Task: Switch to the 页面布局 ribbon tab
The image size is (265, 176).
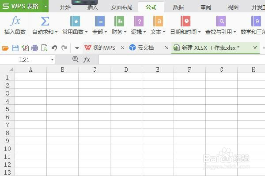Action: pos(122,7)
